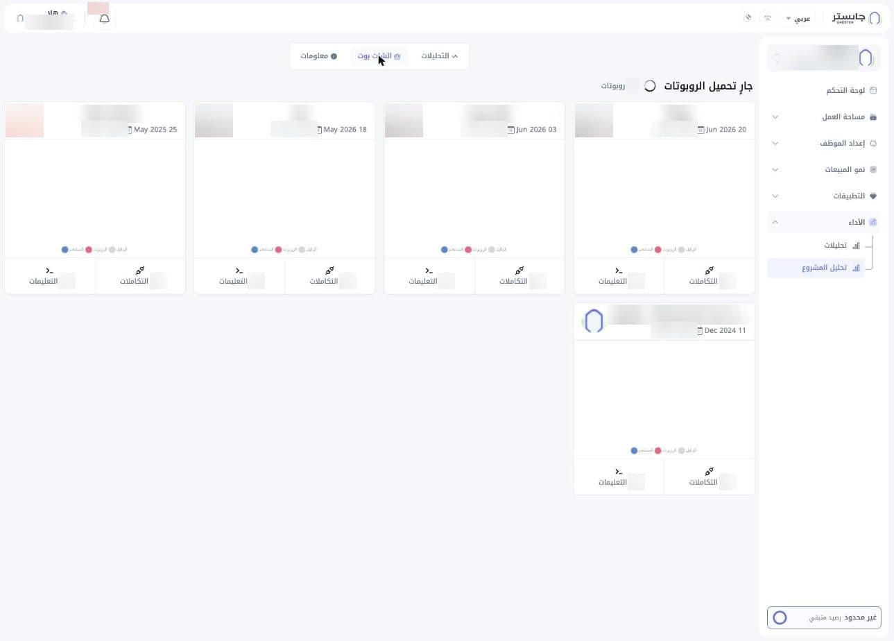Open the notifications bell

coord(105,19)
